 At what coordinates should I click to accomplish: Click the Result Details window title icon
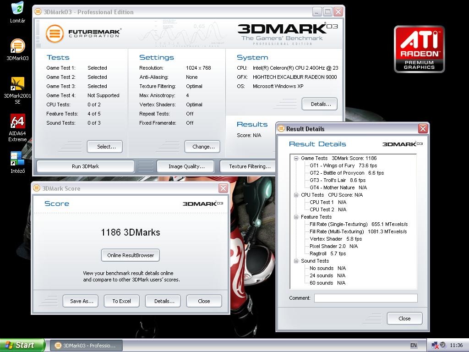pos(281,129)
